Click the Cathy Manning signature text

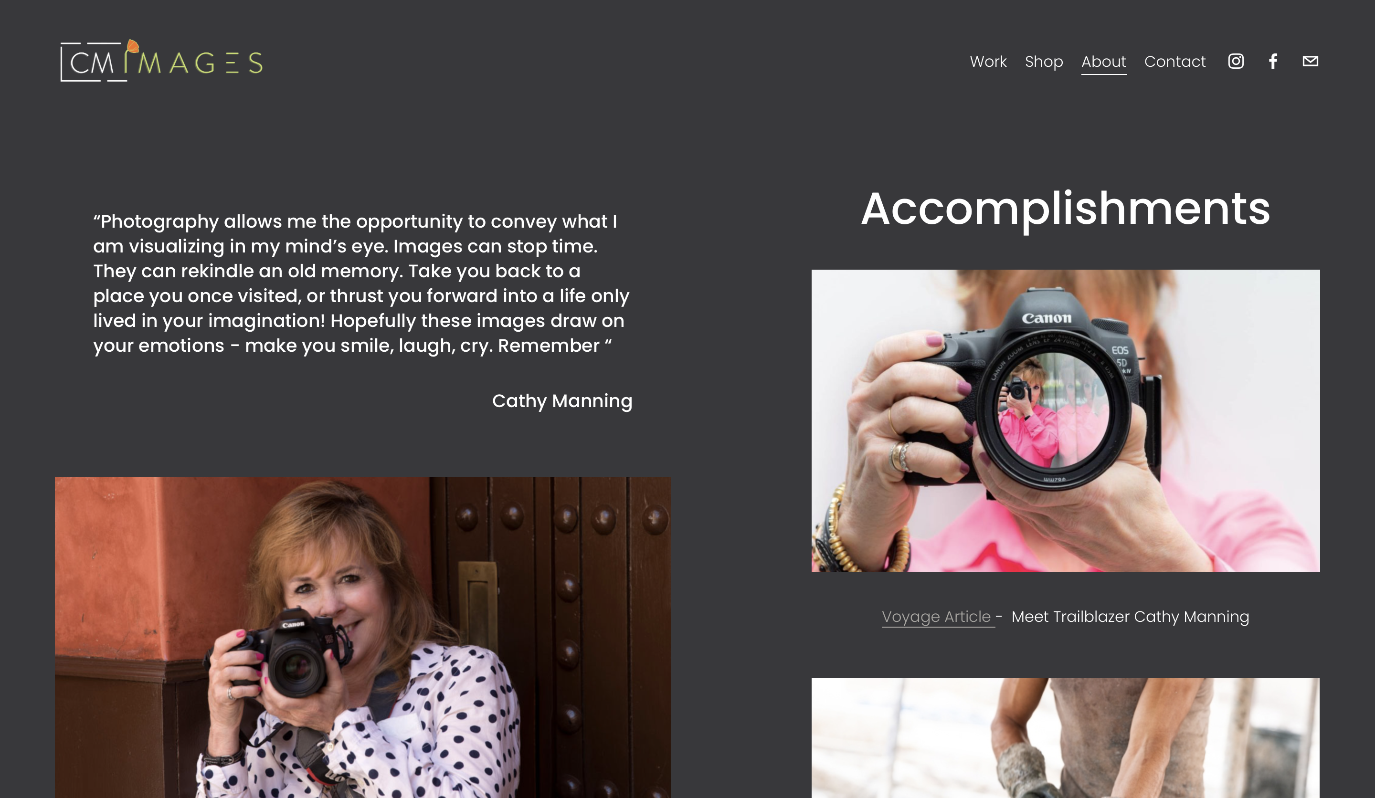tap(562, 401)
